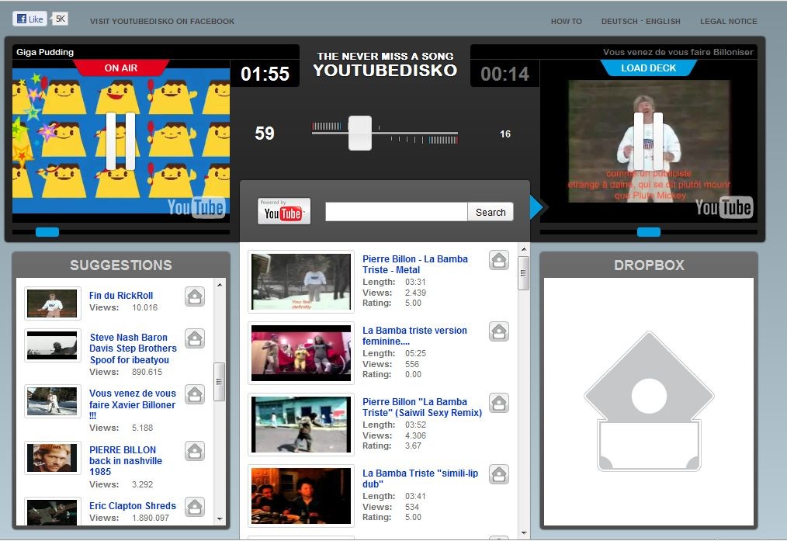Click suggestions list scroll down arrow
This screenshot has height=541, width=787.
pyautogui.click(x=220, y=519)
